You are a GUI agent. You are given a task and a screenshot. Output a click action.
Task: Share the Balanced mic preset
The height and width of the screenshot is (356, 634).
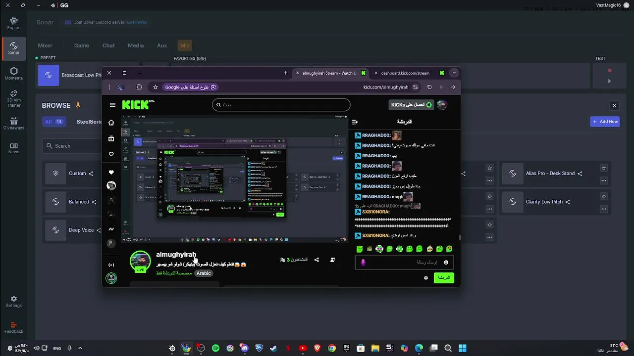point(94,202)
